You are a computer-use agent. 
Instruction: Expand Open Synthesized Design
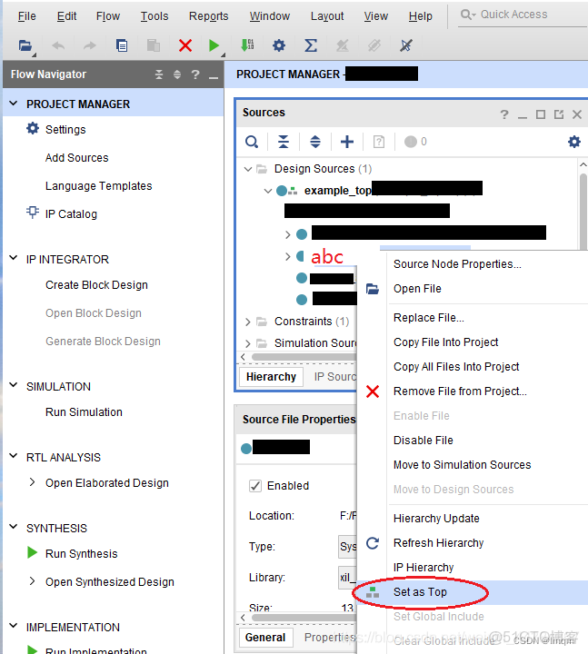tap(32, 581)
